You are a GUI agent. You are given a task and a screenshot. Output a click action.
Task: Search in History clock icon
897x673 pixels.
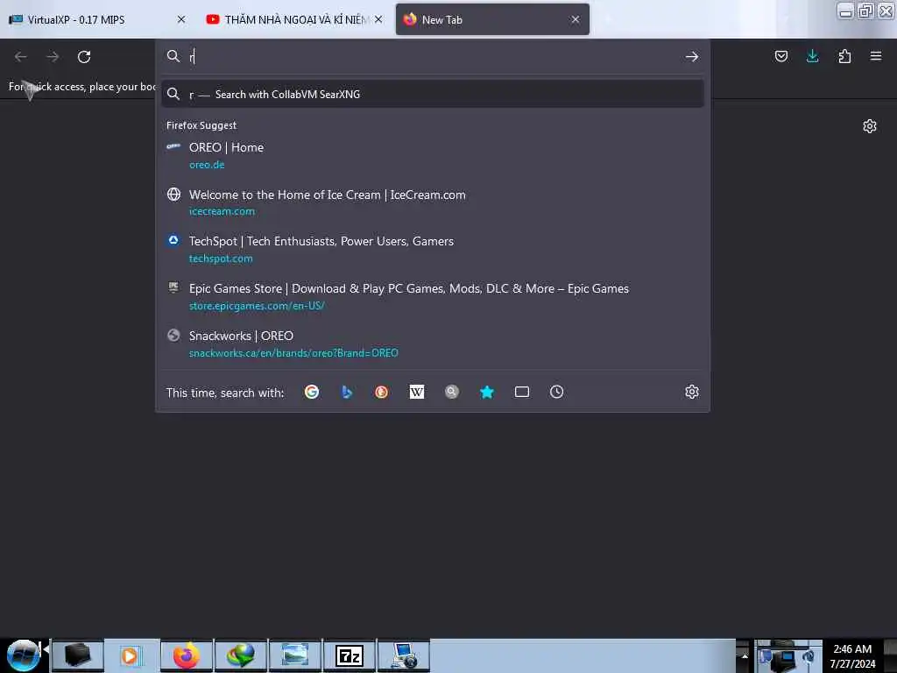556,392
